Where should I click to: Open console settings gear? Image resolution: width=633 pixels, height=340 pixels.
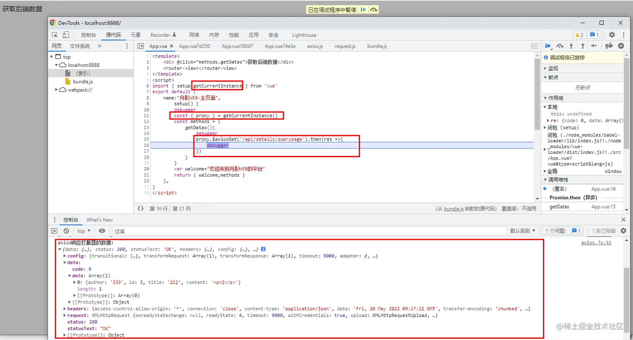623,231
